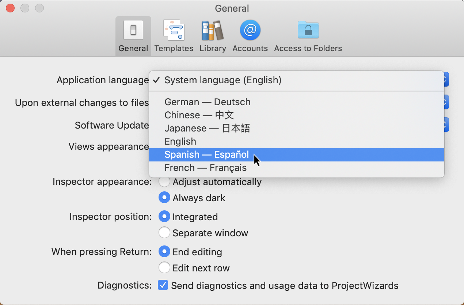Viewport: 464px width, 305px height.
Task: Select Always dark inspector appearance
Action: [x=164, y=197]
